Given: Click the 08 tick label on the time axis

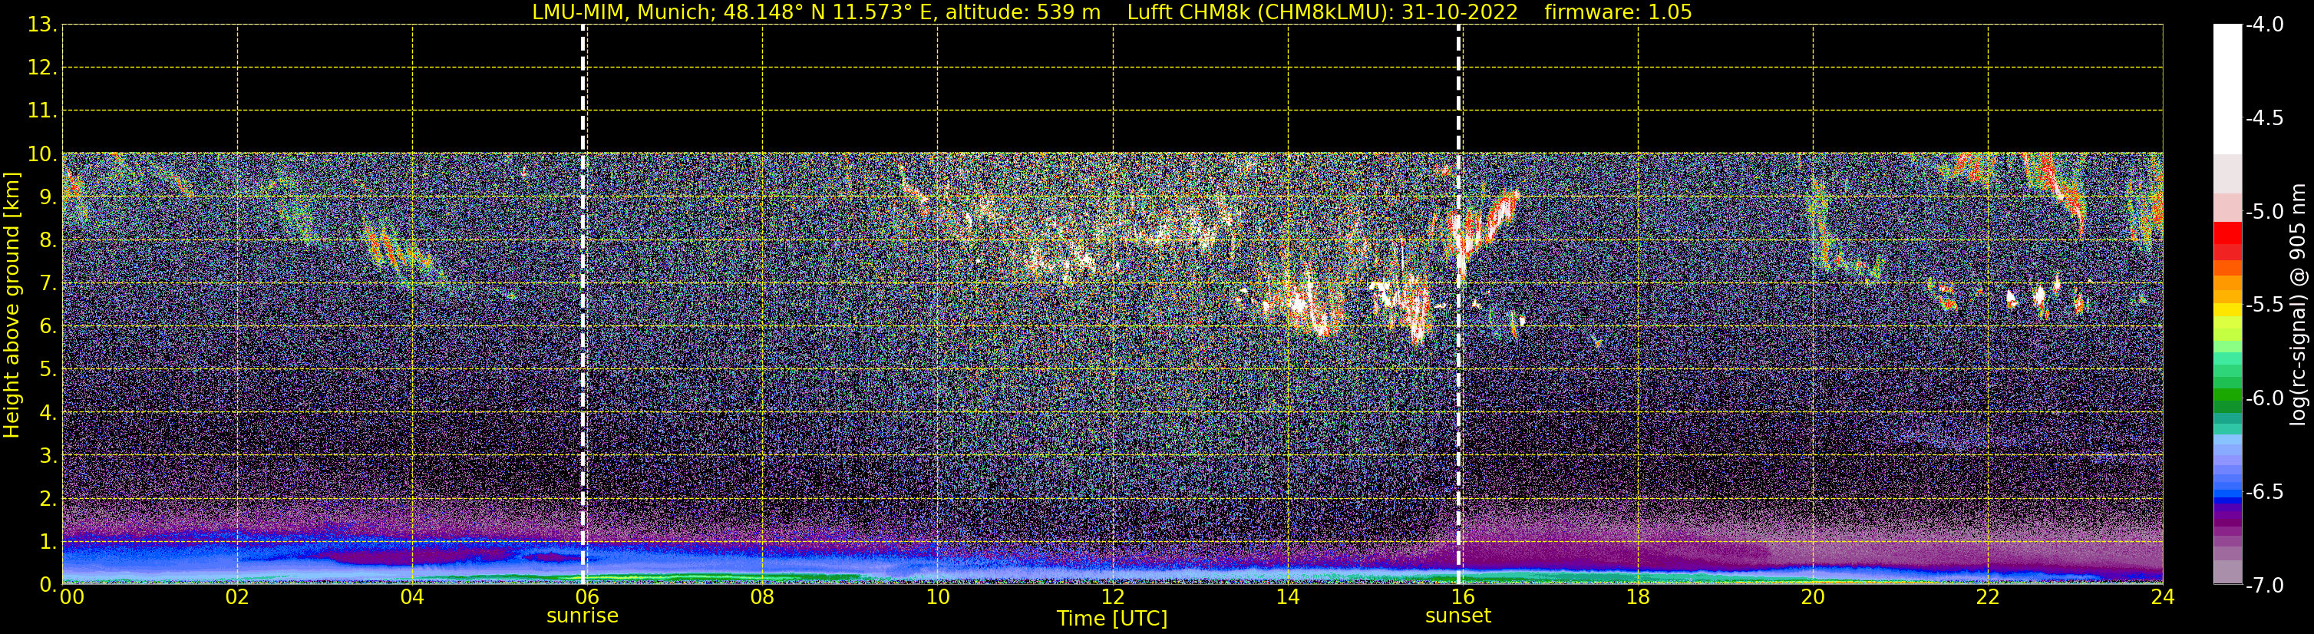Looking at the screenshot, I should point(763,597).
